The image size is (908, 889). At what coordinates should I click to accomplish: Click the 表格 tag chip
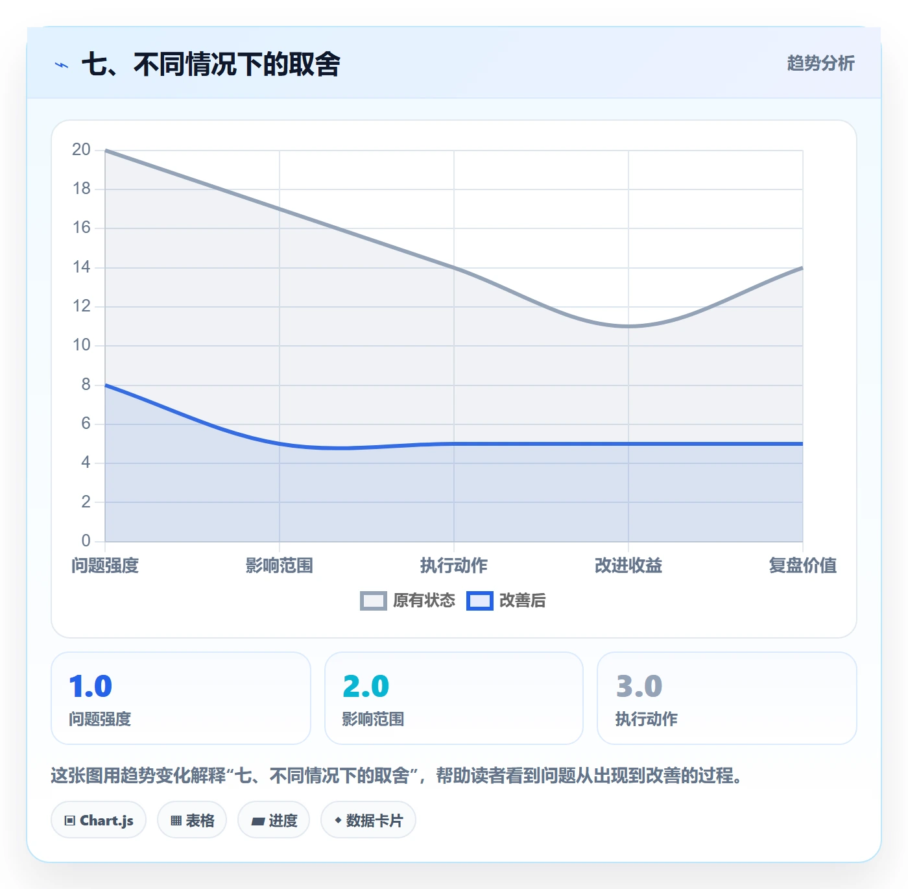click(x=192, y=820)
